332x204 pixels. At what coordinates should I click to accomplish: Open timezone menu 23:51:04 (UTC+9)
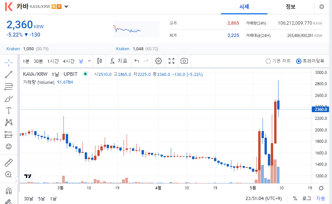pyautogui.click(x=264, y=198)
